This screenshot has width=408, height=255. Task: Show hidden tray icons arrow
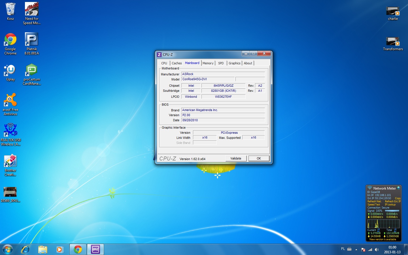[x=356, y=250]
